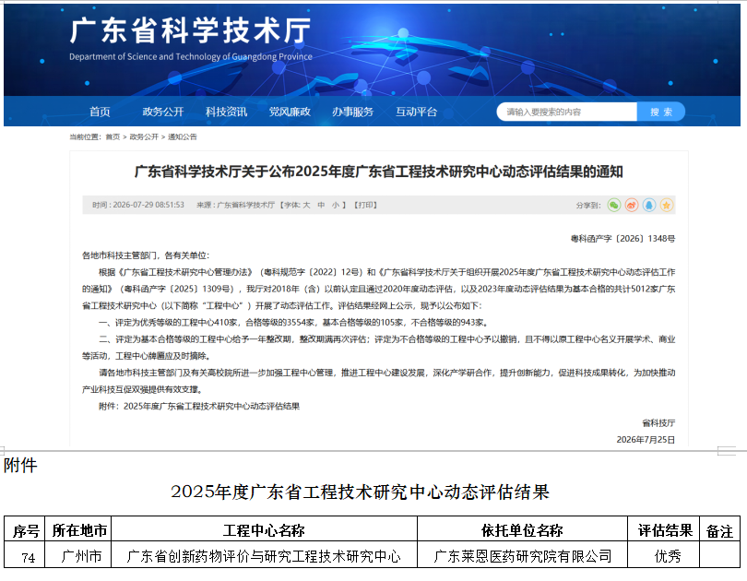Click the 依托单位名称 table header

(522, 530)
